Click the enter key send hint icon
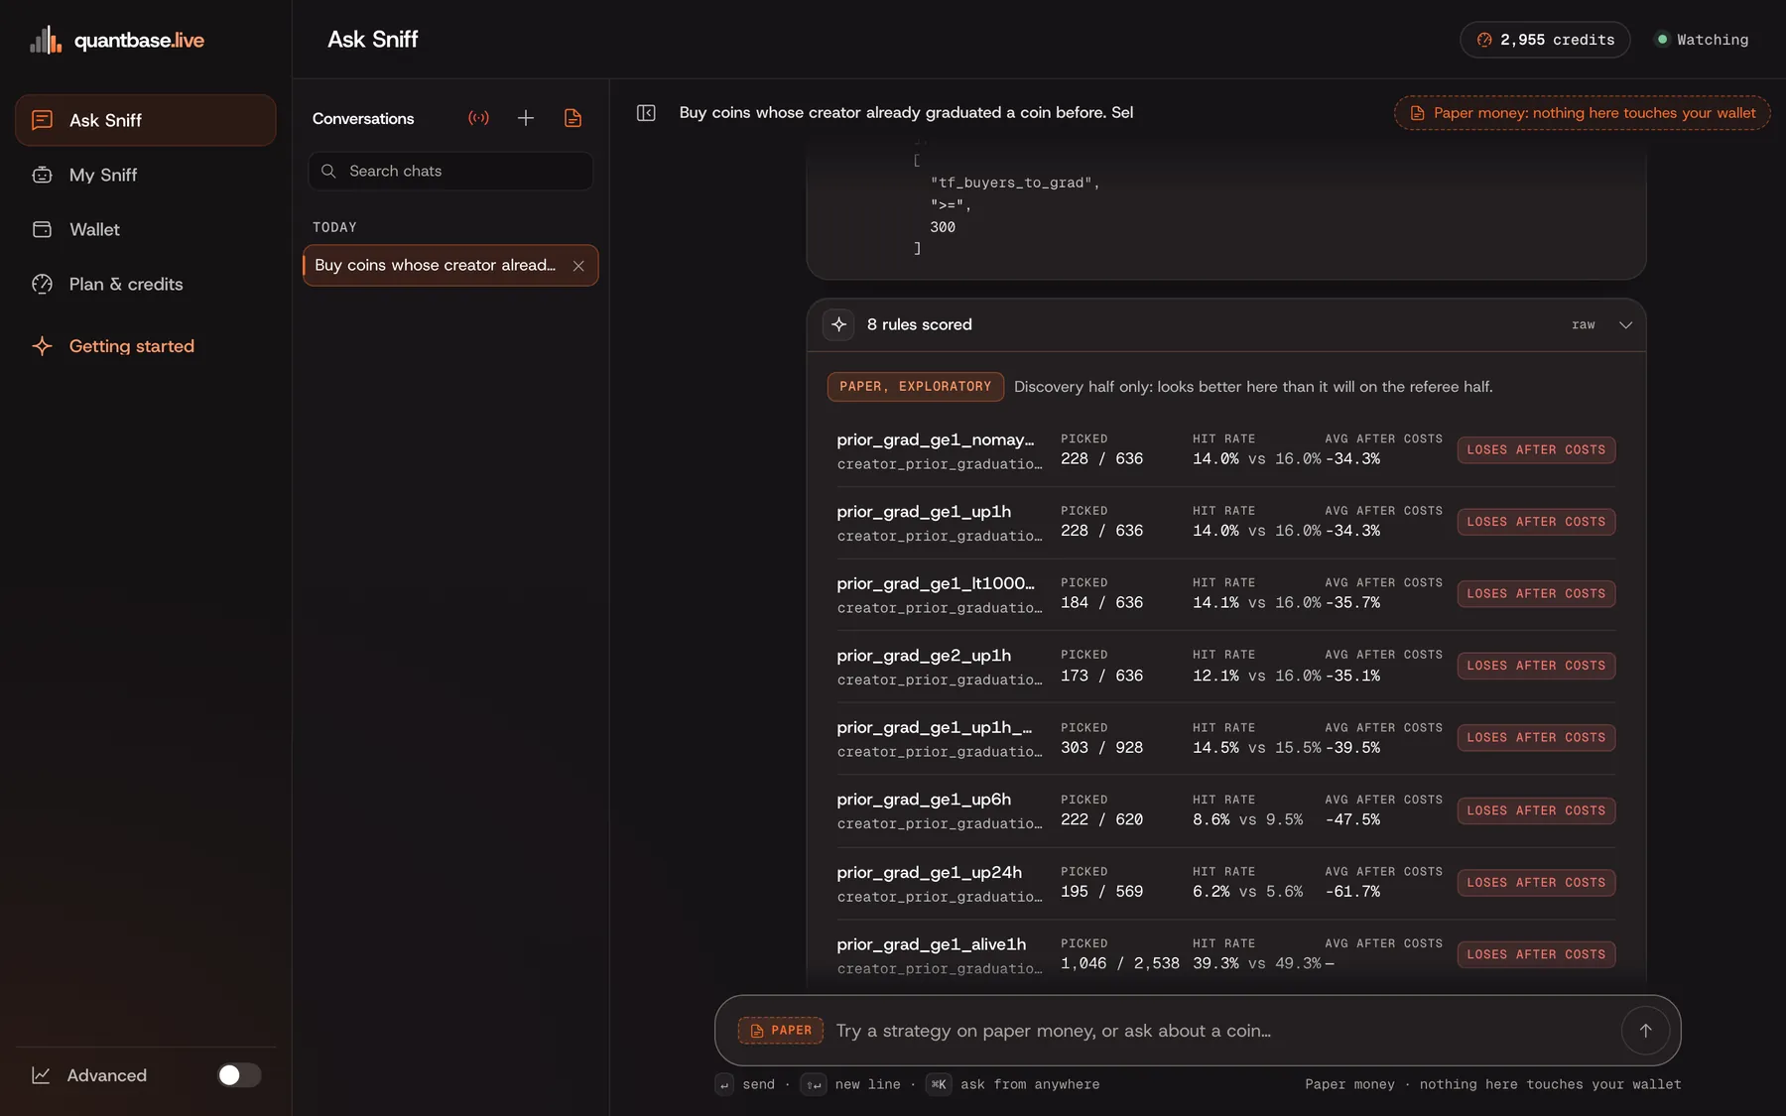 point(724,1084)
